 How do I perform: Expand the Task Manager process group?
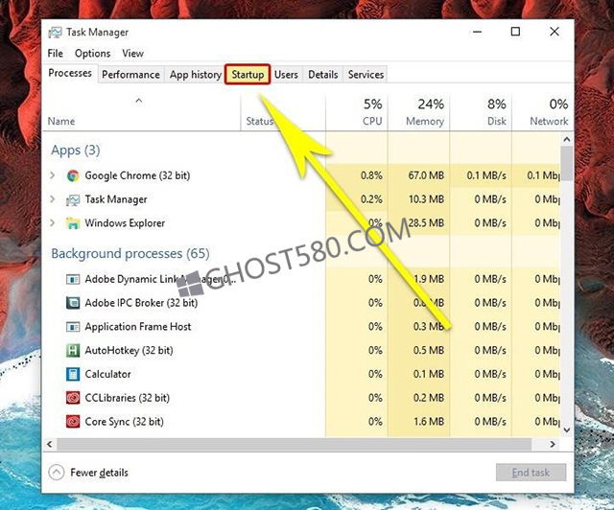click(52, 199)
